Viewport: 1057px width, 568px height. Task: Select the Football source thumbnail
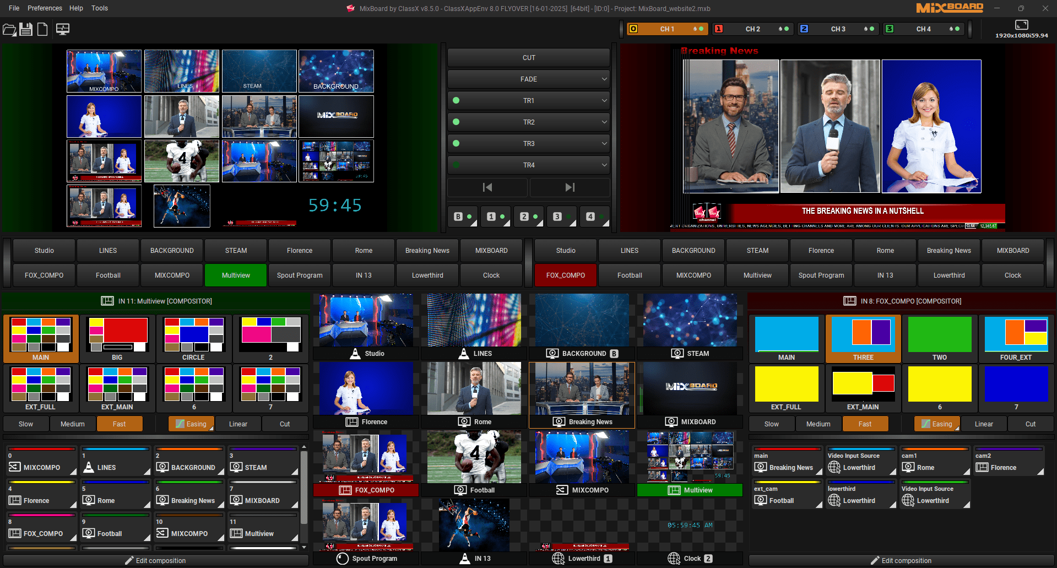pyautogui.click(x=474, y=457)
